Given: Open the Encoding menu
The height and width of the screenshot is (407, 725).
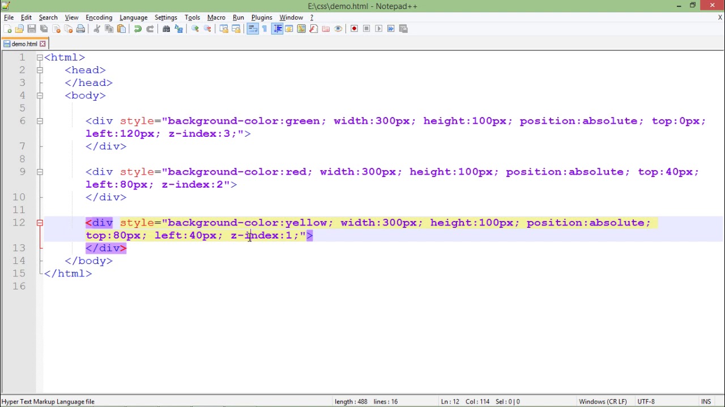Looking at the screenshot, I should coord(99,18).
